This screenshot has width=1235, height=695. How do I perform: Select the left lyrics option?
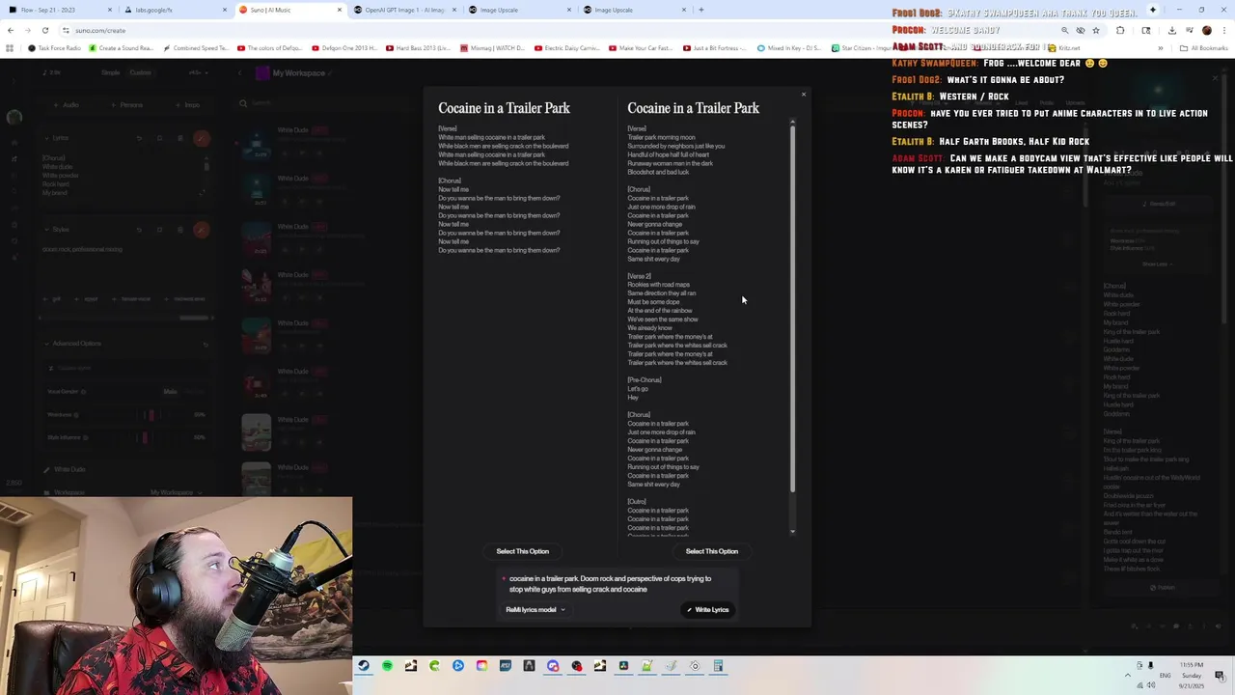tap(522, 551)
